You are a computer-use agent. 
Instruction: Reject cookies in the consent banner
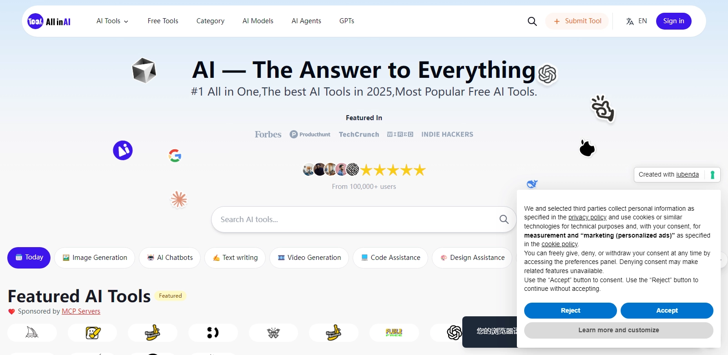571,310
